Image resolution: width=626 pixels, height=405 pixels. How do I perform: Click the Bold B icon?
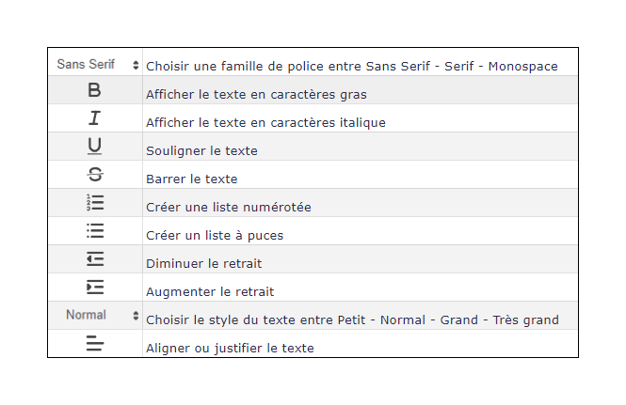(x=94, y=90)
